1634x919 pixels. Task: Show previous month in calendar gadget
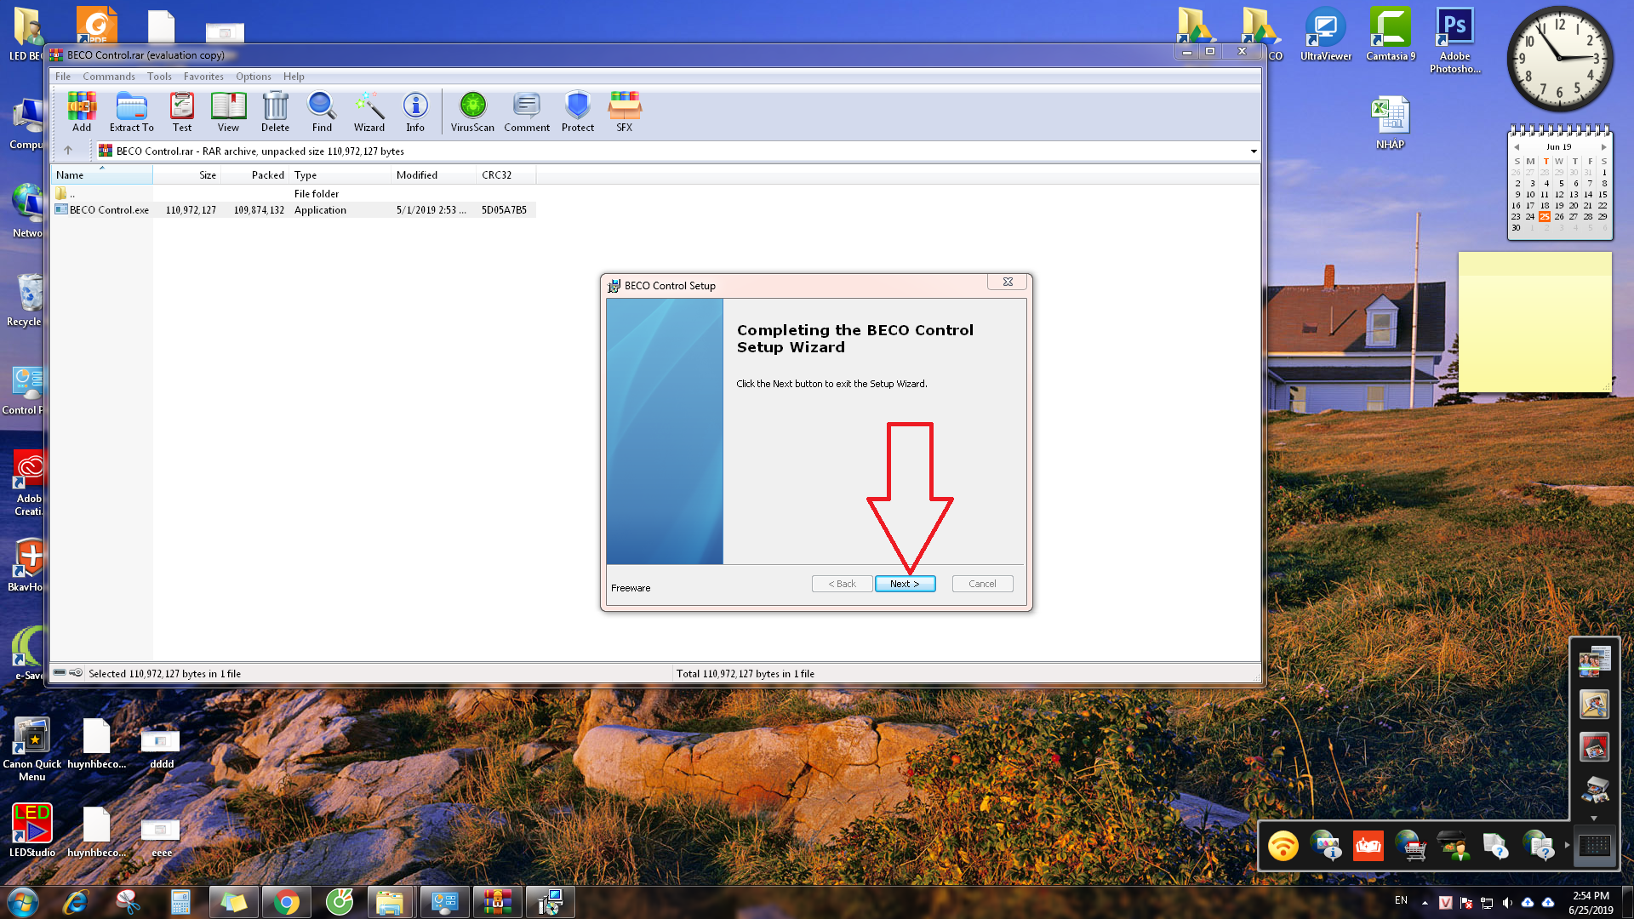click(1516, 147)
